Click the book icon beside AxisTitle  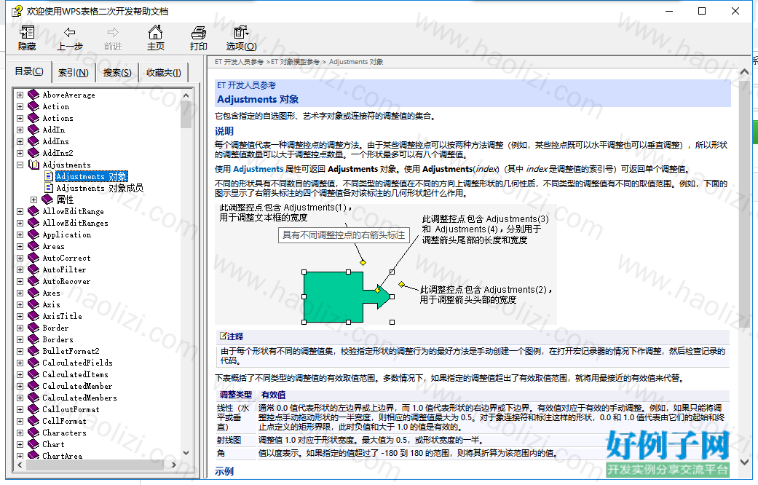click(x=33, y=316)
